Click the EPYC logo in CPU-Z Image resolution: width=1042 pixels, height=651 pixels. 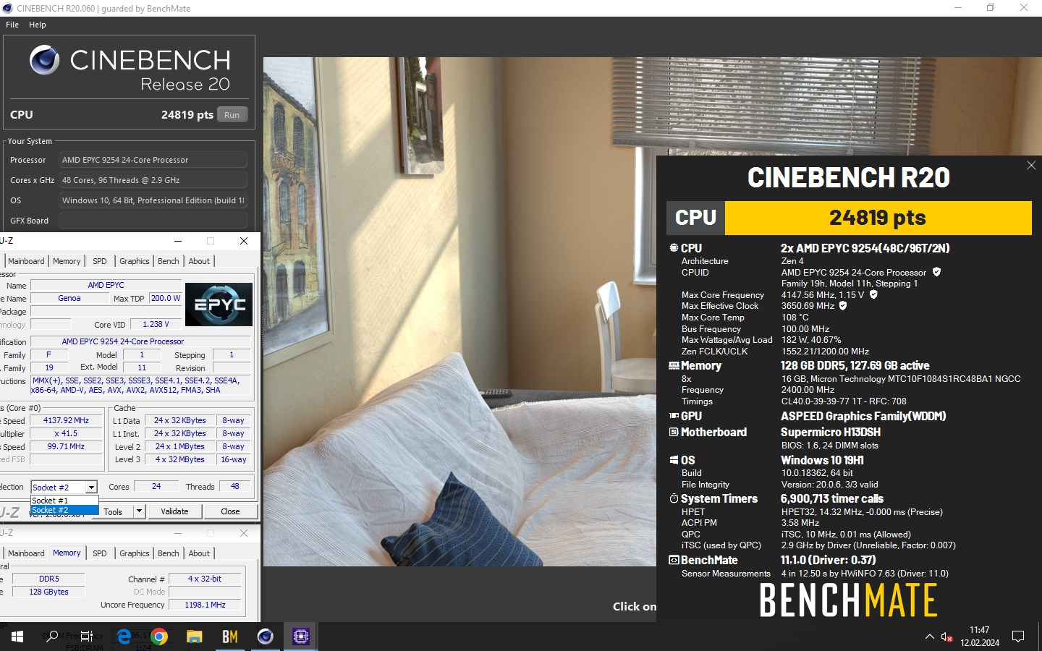[x=219, y=305]
